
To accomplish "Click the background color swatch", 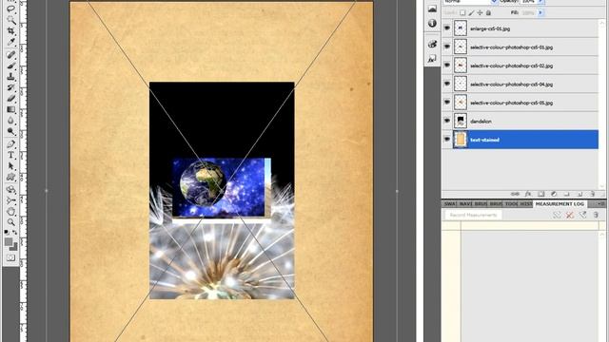I will pyautogui.click(x=15, y=248).
